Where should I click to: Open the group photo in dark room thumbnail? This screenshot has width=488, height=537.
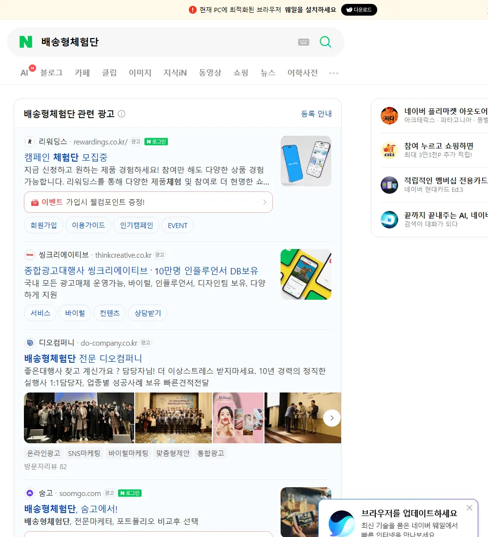tap(79, 418)
